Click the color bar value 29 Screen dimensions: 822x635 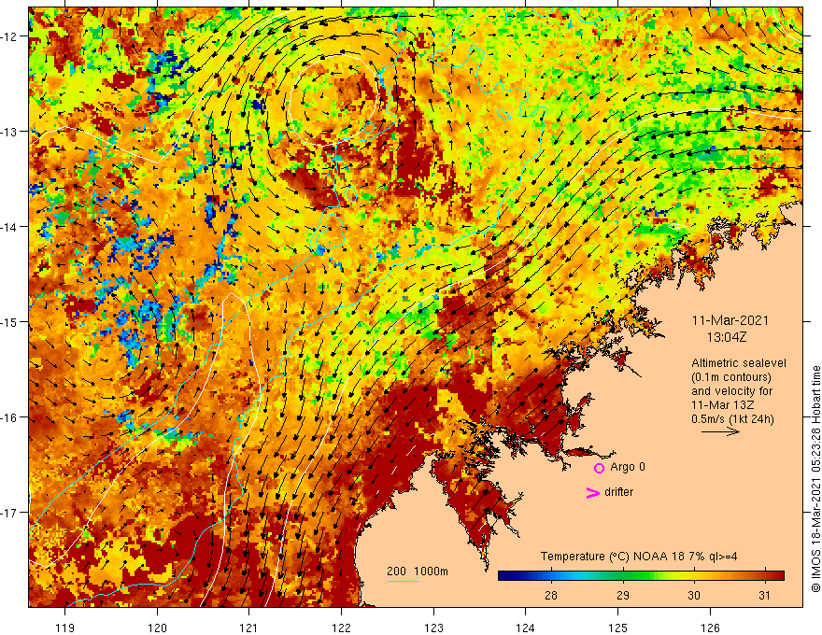tap(622, 595)
